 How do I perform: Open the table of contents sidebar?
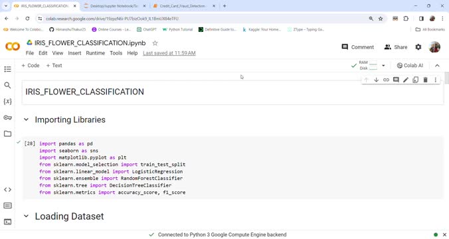pyautogui.click(x=8, y=69)
